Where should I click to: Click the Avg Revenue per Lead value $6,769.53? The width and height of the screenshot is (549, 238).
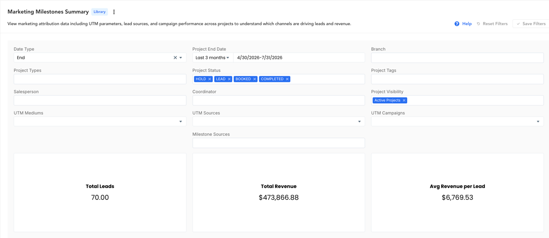click(x=457, y=197)
